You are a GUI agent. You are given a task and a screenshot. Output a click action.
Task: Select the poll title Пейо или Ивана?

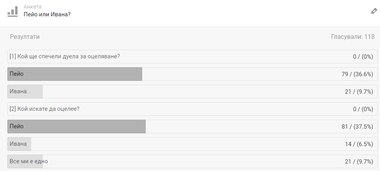(x=47, y=14)
